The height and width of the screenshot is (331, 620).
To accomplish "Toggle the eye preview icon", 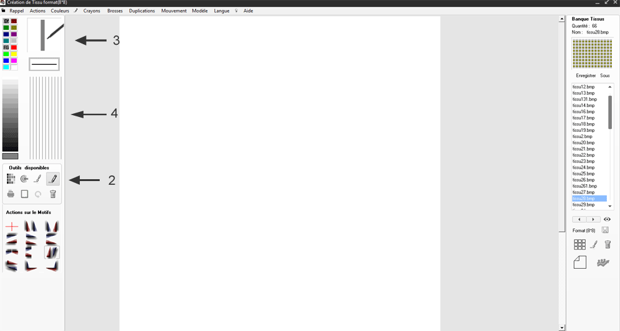I will 607,219.
